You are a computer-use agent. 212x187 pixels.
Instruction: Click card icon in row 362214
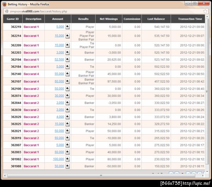click(67, 36)
